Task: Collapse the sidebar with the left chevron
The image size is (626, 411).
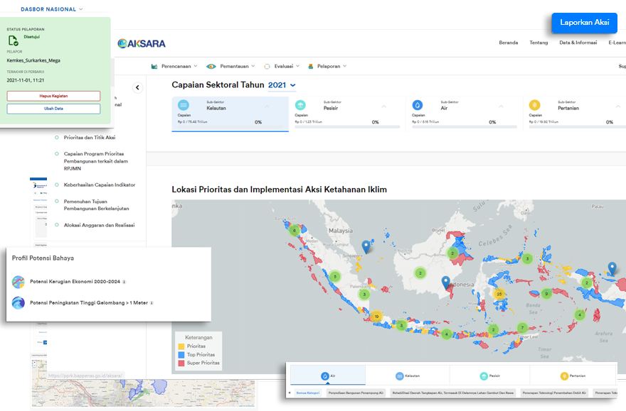Action: (138, 87)
